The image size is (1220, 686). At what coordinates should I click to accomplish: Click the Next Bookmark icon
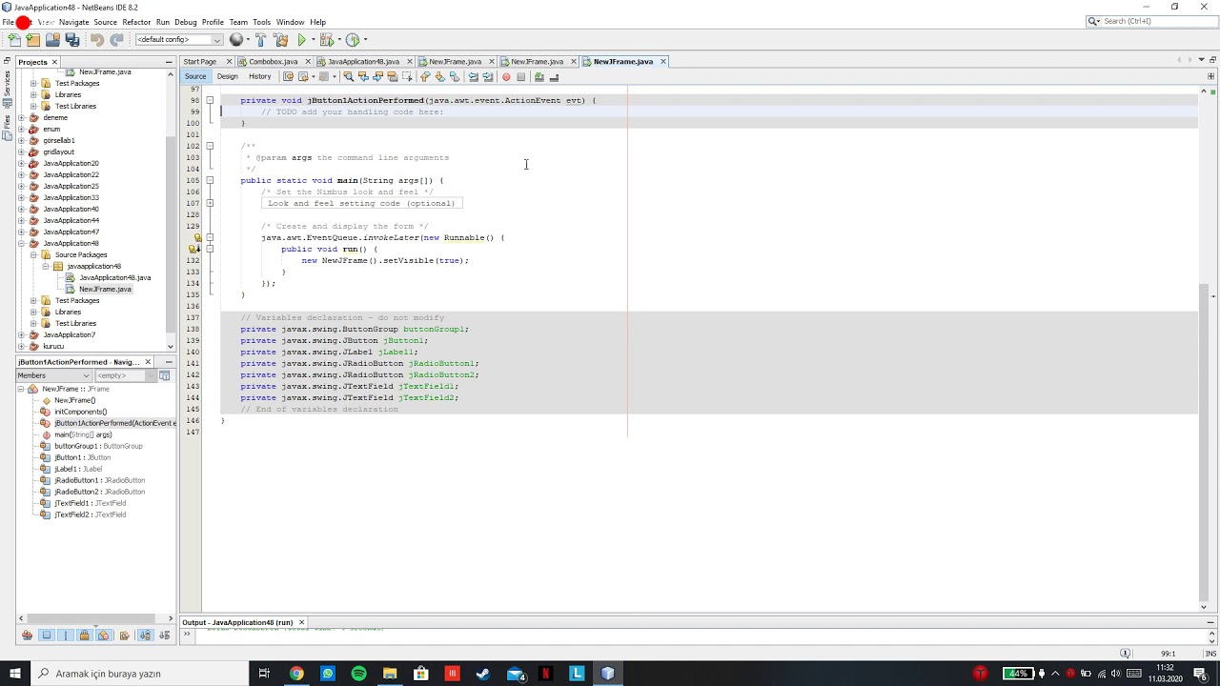coord(439,77)
